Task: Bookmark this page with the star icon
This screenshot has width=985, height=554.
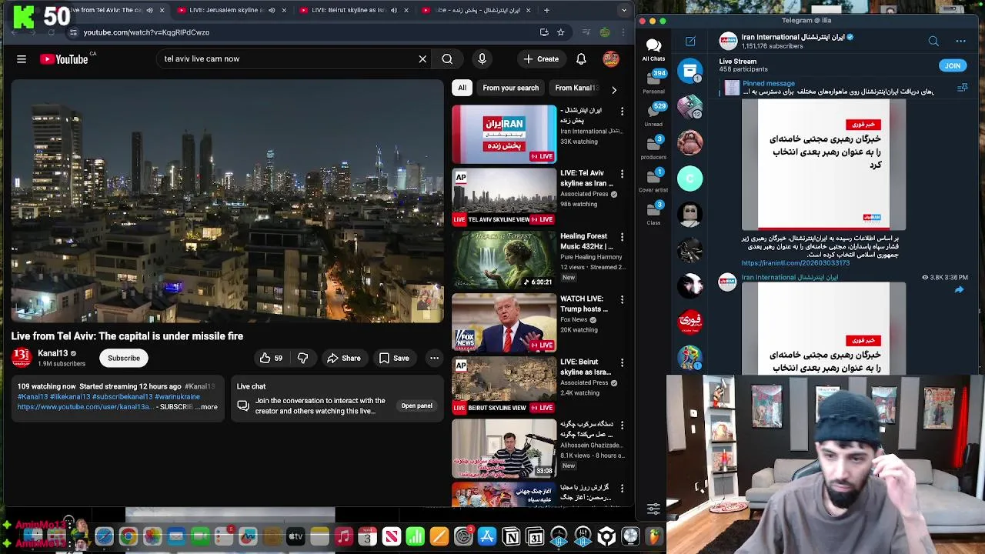Action: click(560, 32)
